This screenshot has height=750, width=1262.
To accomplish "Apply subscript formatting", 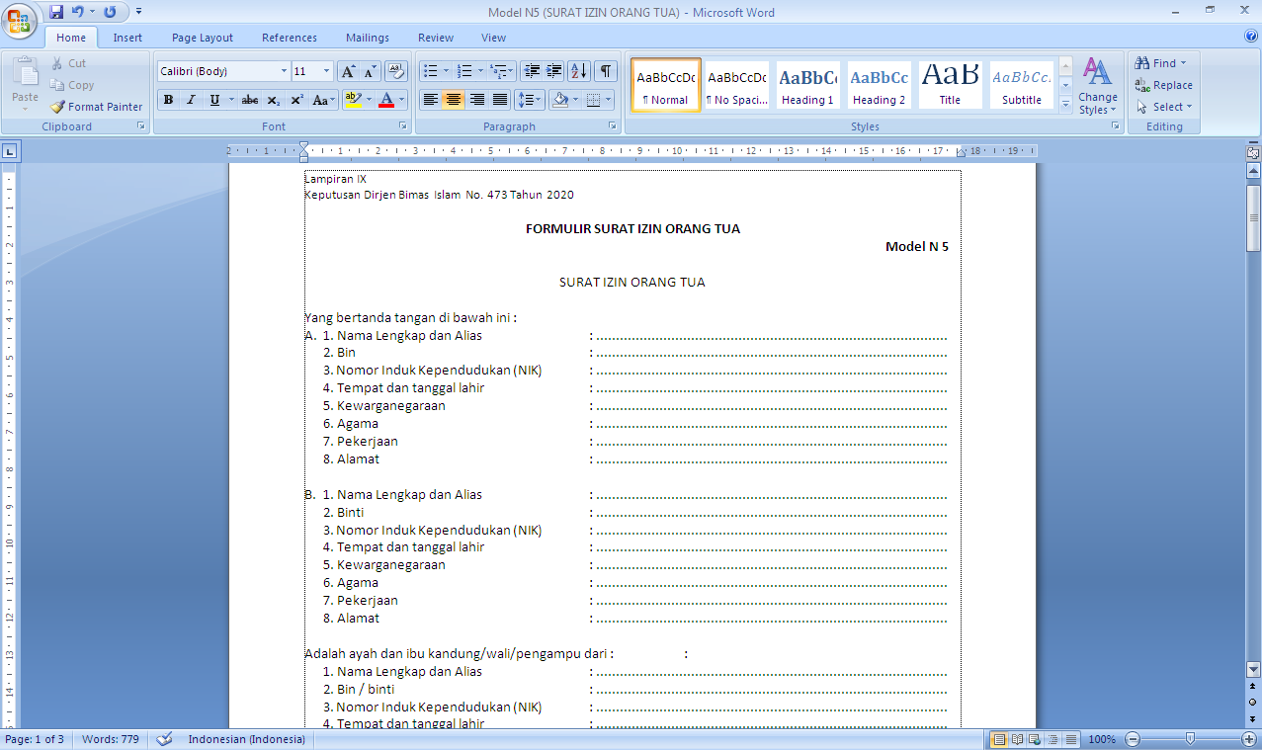I will coord(273,100).
